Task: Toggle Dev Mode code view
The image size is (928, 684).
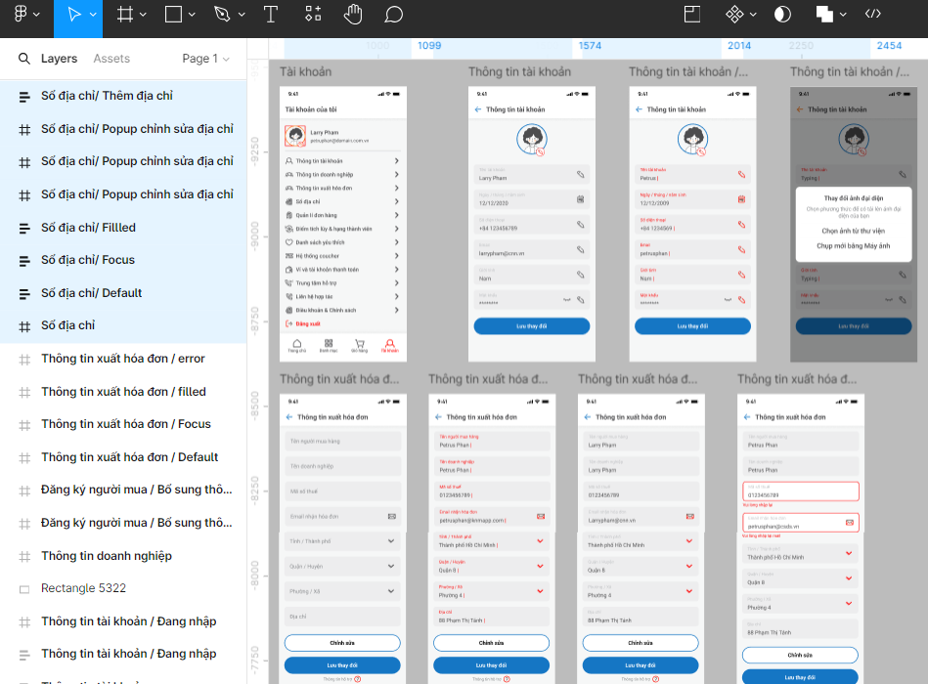Action: (x=873, y=15)
